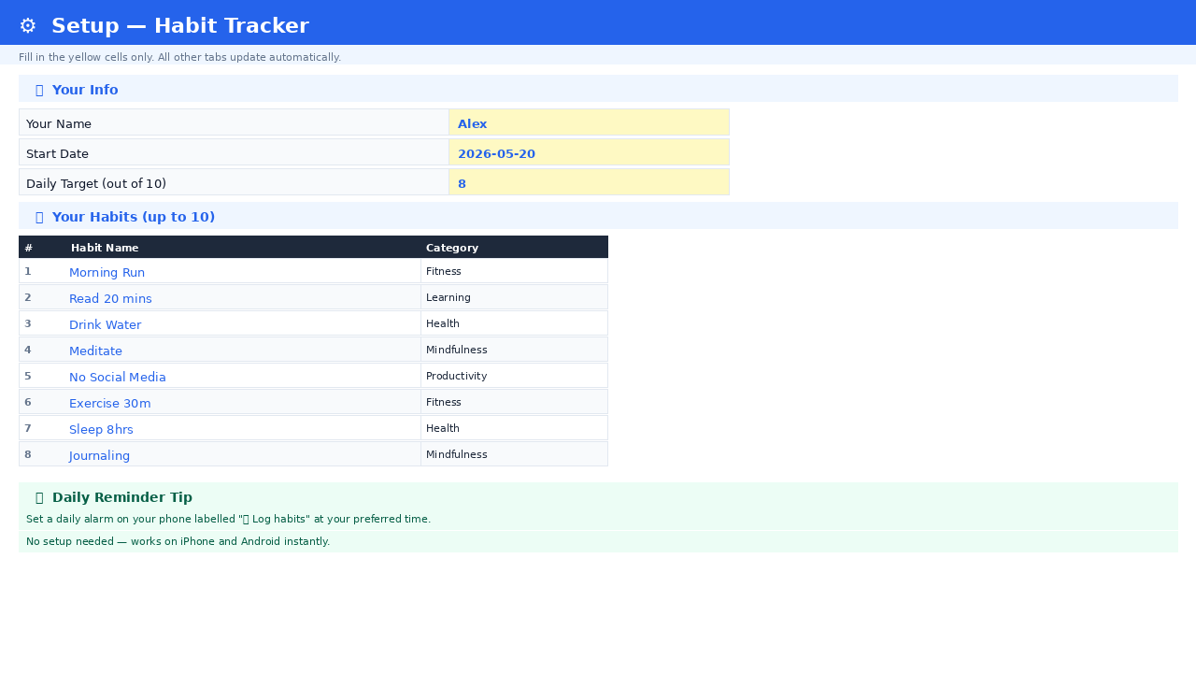The width and height of the screenshot is (1196, 673).
Task: Click the yellow cells instruction text
Action: tap(180, 57)
